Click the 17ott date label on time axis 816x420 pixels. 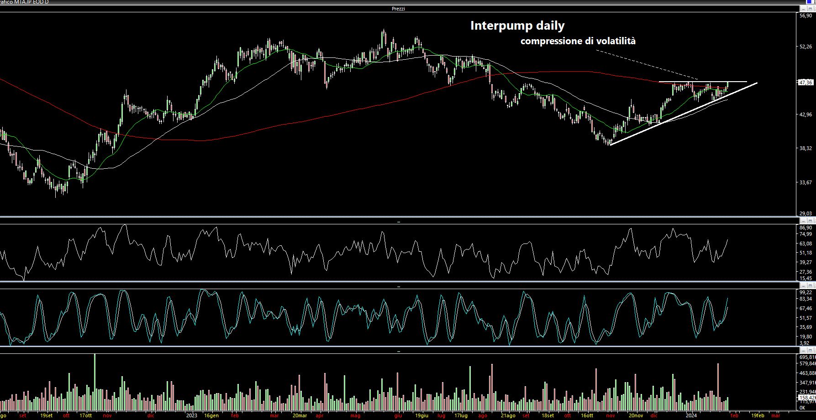coord(85,415)
